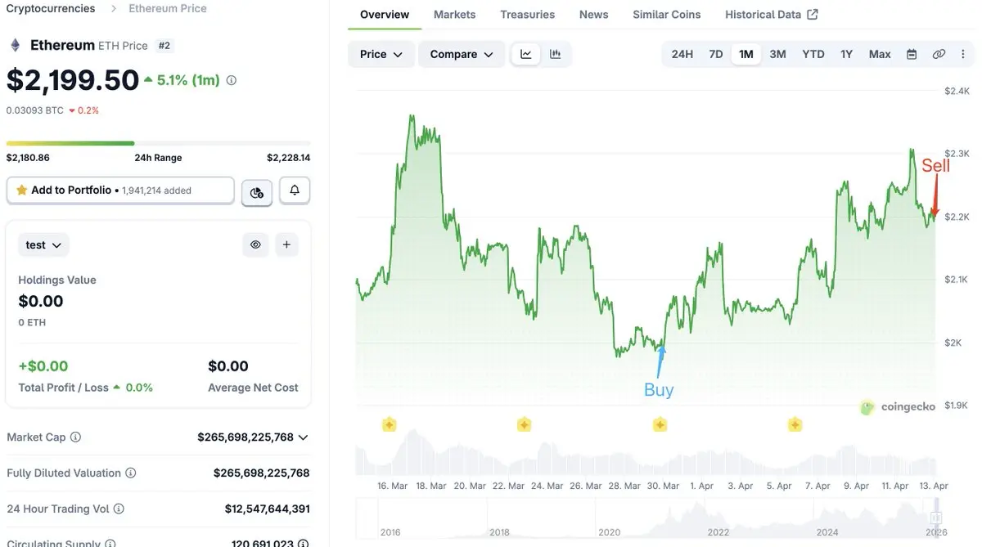Screen dimensions: 982x547
Task: Open the Cryptocurrencies breadcrumb link
Action: click(x=51, y=8)
